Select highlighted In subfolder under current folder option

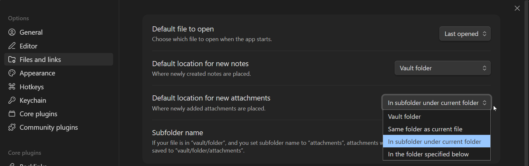click(x=437, y=142)
